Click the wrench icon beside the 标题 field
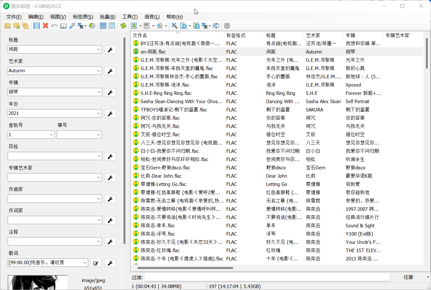 (110, 50)
